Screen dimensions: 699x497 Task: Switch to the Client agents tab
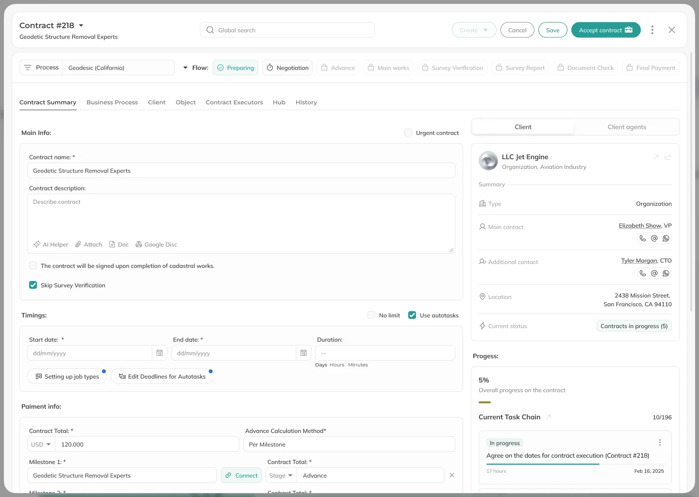[627, 127]
